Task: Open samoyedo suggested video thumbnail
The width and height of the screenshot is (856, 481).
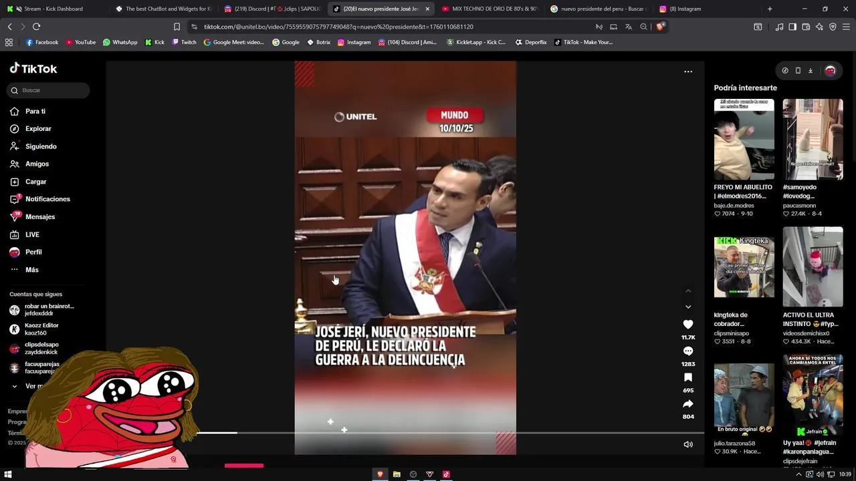Action: pos(813,140)
